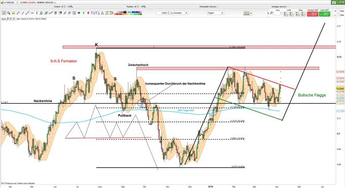This screenshot has width=345, height=188.
Task: Click 'Potentieller Gewinn' in the info bar
Action: point(208,7)
